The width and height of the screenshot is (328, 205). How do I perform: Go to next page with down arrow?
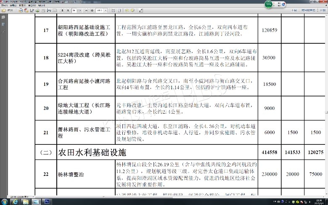point(68,10)
